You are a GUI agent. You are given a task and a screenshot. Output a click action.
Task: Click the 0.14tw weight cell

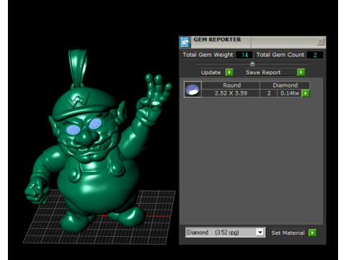pyautogui.click(x=290, y=93)
